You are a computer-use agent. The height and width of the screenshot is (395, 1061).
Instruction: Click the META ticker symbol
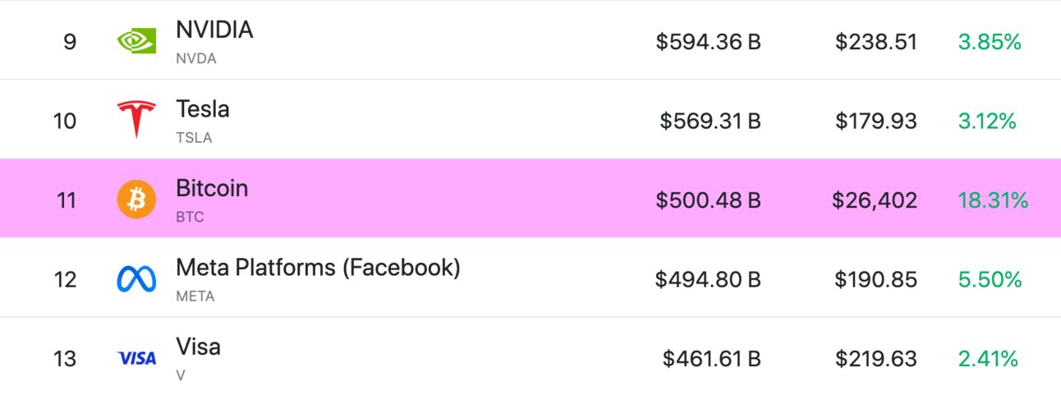point(195,296)
